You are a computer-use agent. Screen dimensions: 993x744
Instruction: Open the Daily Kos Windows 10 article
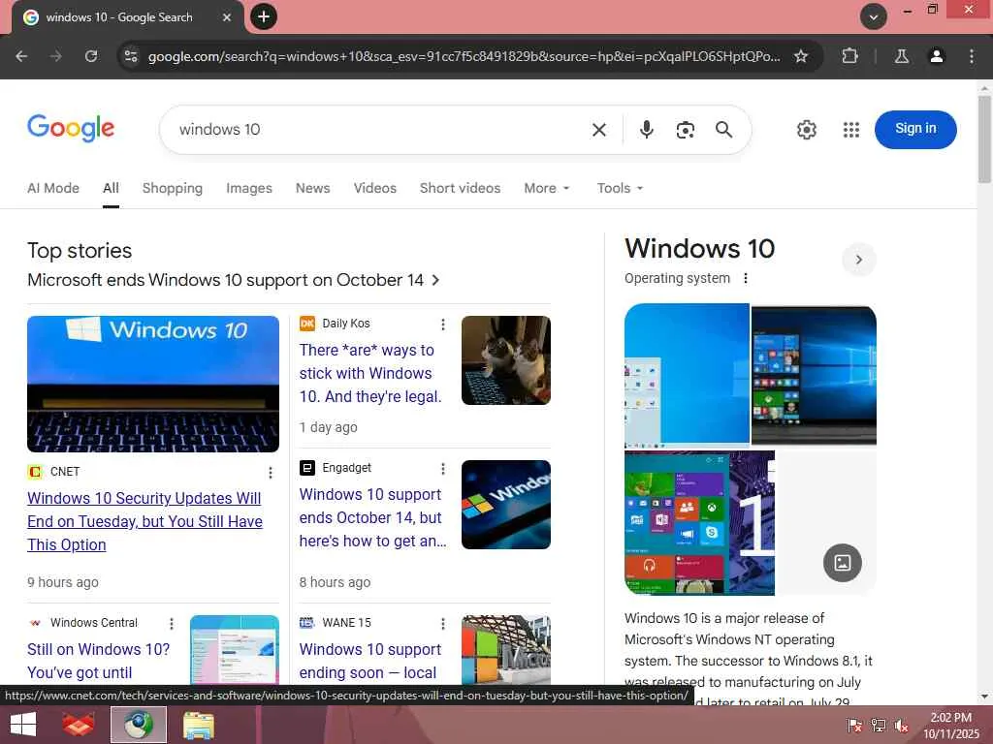(x=370, y=373)
